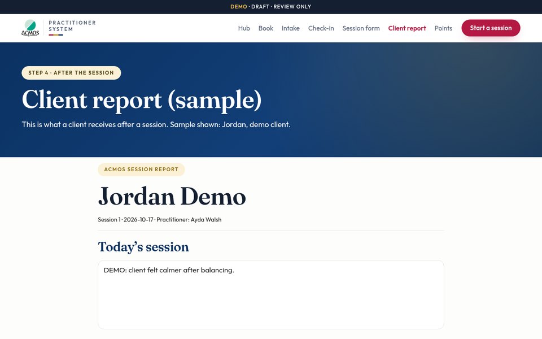Viewport: 542px width, 339px height.
Task: Open the Intake nav item
Action: pos(290,28)
